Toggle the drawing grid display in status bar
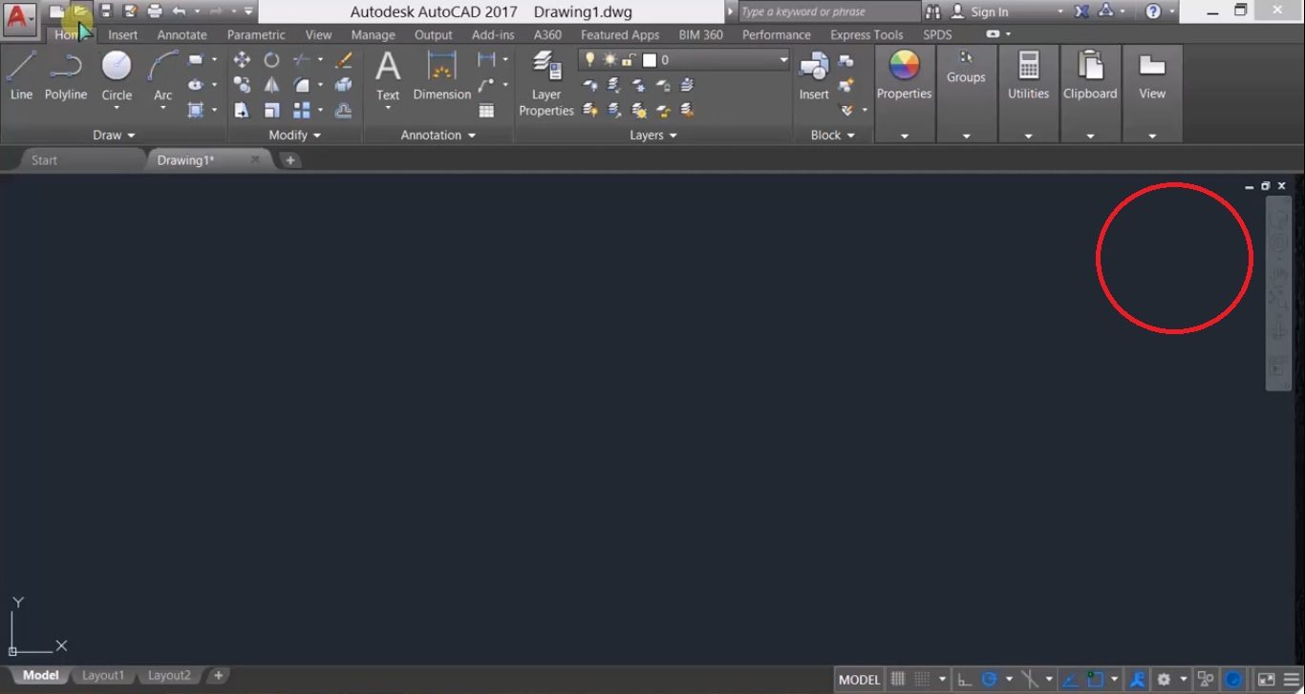 pyautogui.click(x=897, y=680)
